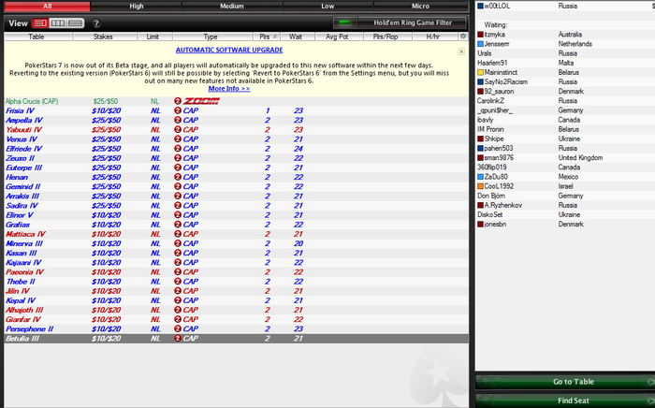This screenshot has height=408, width=655.
Task: Switch to the middle grid view icon
Action: (58, 23)
